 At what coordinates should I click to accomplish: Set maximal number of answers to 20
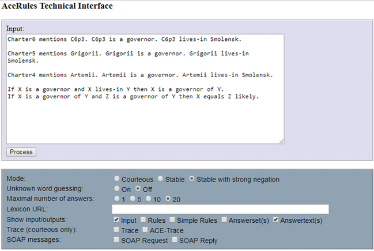click(x=168, y=199)
